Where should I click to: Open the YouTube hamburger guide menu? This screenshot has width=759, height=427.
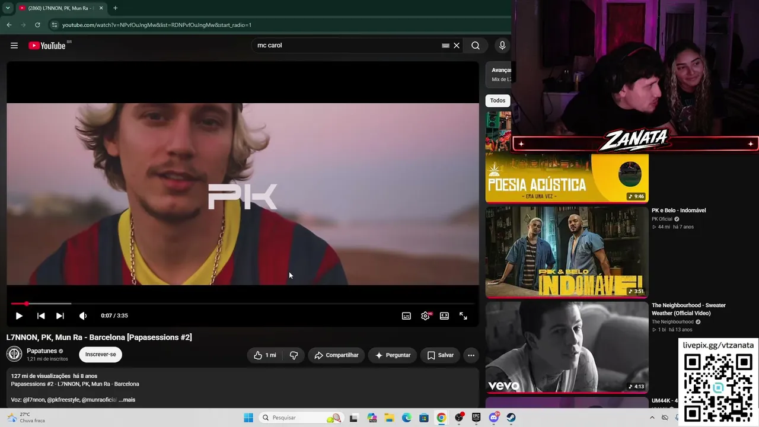coord(14,46)
